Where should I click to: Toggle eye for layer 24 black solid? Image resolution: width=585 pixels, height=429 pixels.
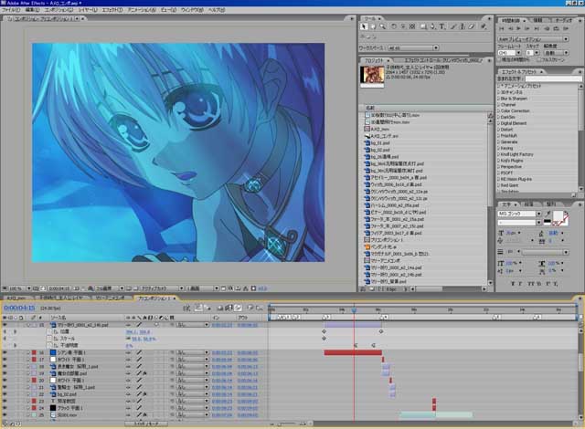(x=5, y=408)
